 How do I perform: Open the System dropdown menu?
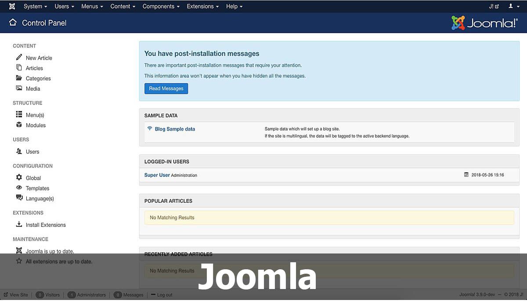(35, 6)
